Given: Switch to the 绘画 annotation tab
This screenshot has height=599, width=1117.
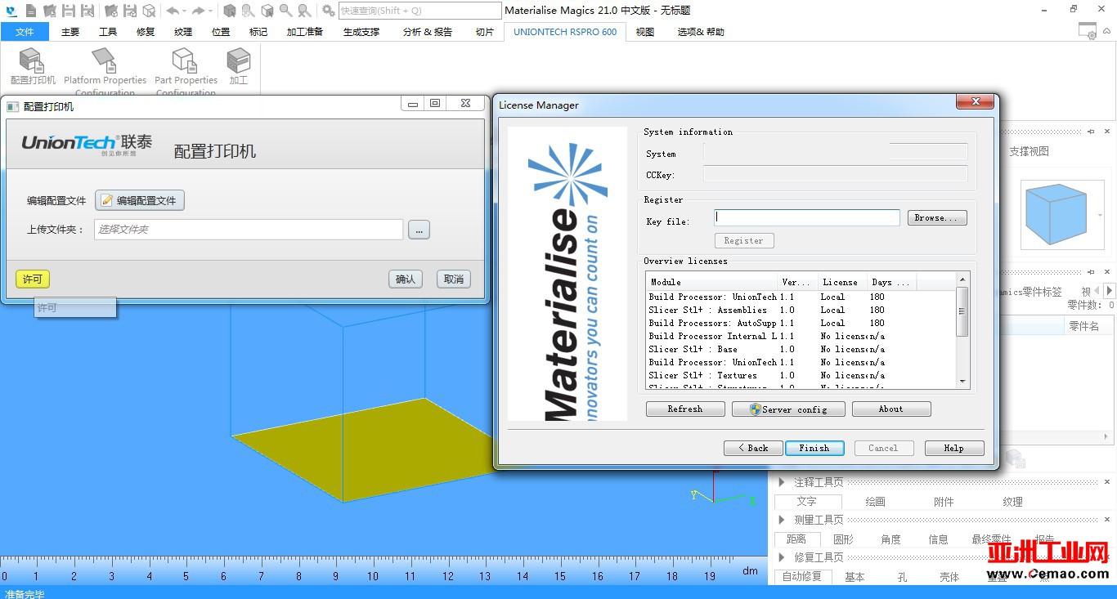Looking at the screenshot, I should [x=875, y=502].
